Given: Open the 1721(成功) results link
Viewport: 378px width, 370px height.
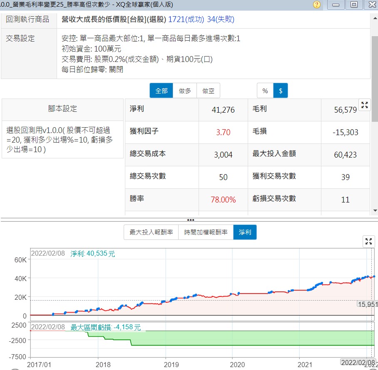Looking at the screenshot, I should 186,20.
